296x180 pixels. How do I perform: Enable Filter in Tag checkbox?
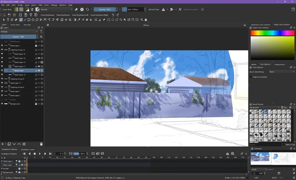[x=284, y=145]
